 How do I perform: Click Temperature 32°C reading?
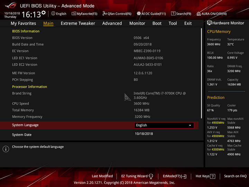click(x=230, y=44)
